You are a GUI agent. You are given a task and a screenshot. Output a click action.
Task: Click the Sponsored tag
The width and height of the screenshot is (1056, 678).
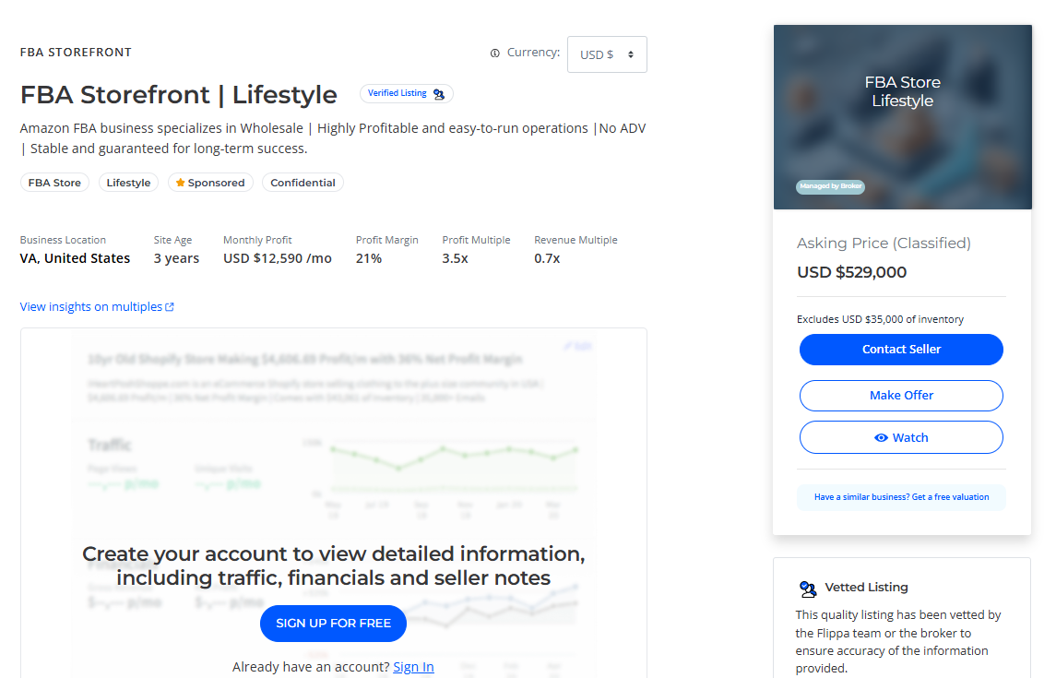click(x=210, y=183)
